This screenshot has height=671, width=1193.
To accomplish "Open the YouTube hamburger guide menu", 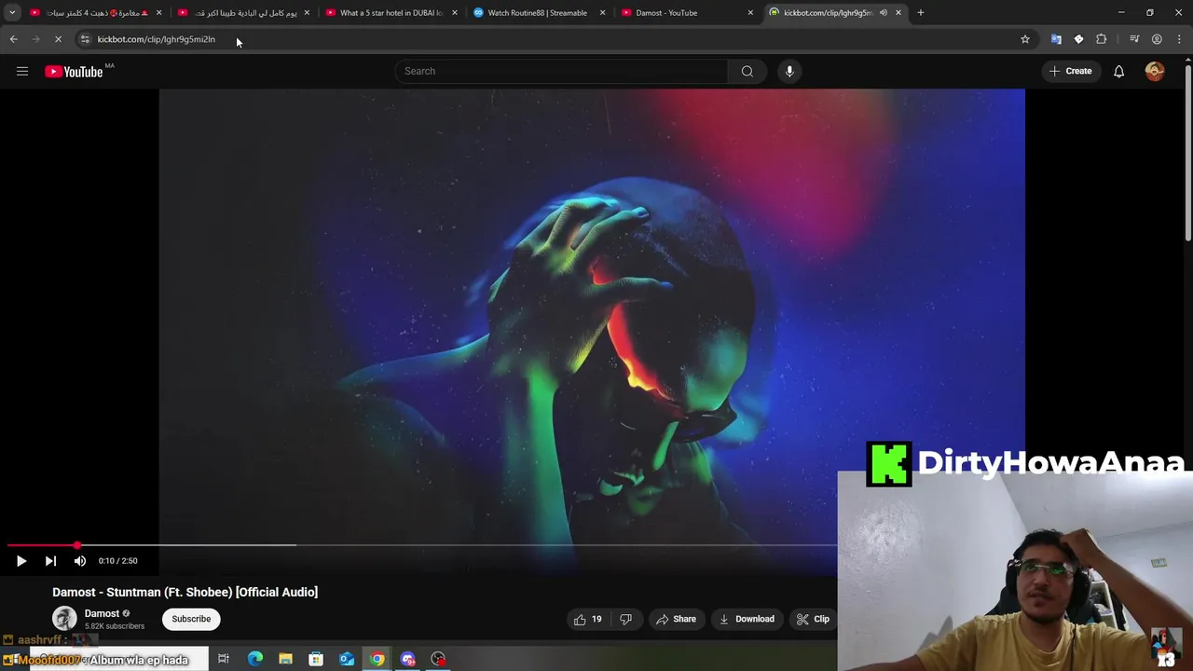I will (x=22, y=71).
